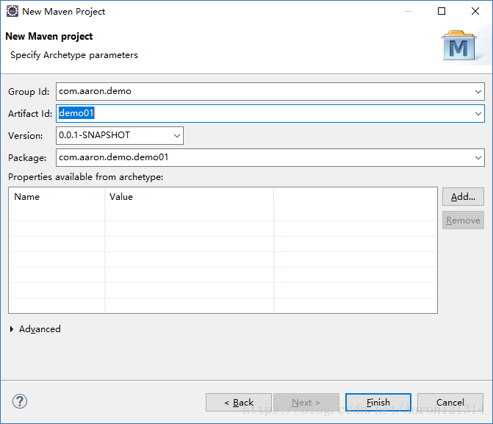This screenshot has height=424, width=493.
Task: Expand the Advanced section
Action: (12, 329)
